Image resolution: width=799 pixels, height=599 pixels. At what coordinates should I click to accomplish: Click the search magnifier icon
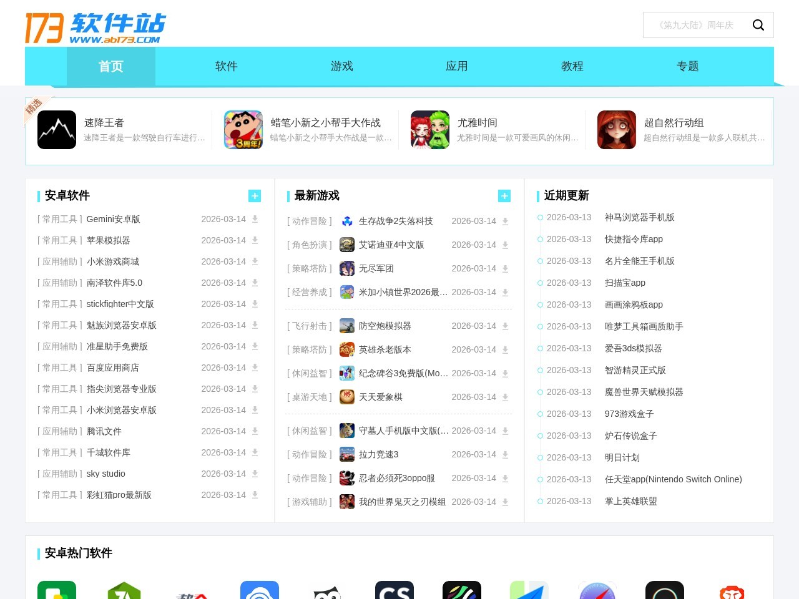point(758,25)
